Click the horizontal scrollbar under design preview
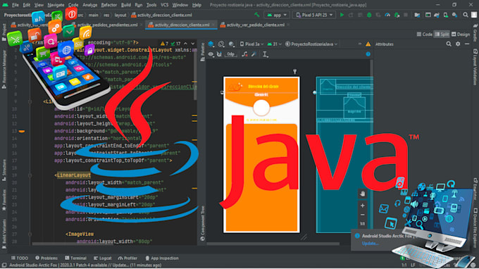 pos(273,244)
